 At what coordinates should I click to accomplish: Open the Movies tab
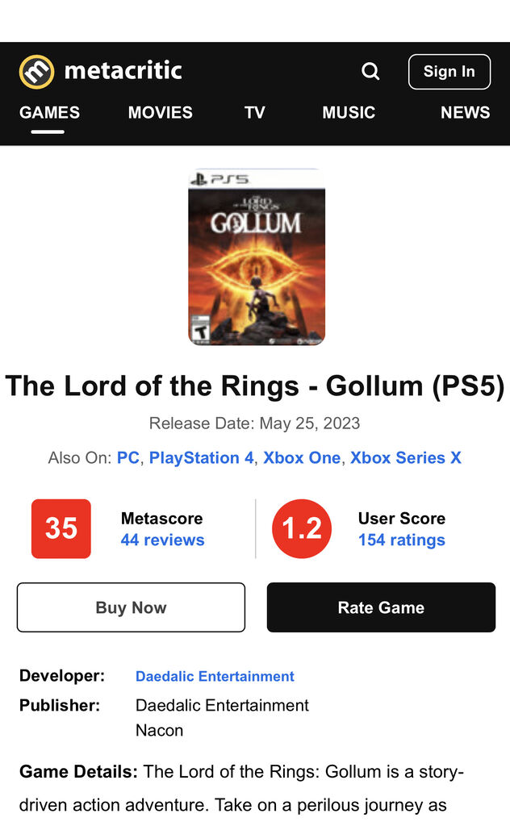[x=160, y=112]
